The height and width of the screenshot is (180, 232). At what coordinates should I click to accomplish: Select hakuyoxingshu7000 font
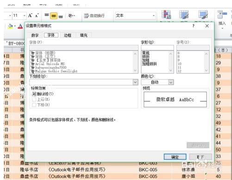49,68
